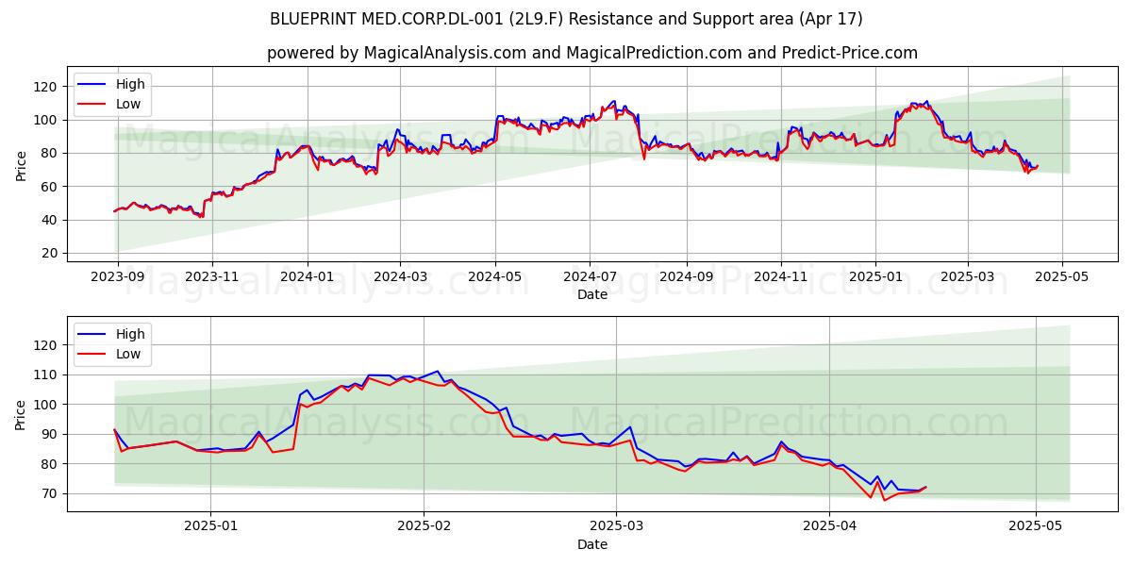
Task: Click the chart title 'BLUEPRINT MED.CORP.DL-001 (2L9.F) Resistance and Support area (Apr 17)'
Action: point(566,19)
